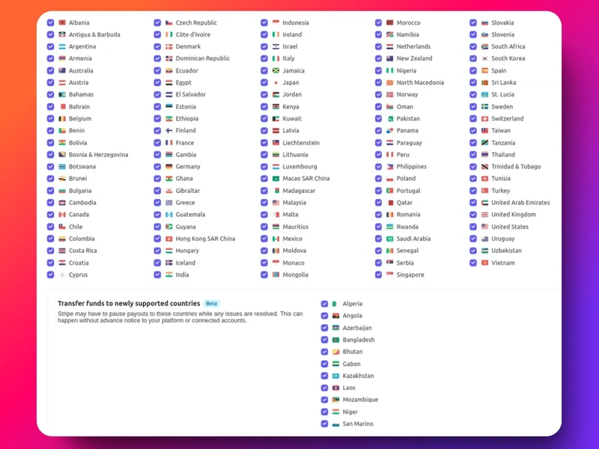
Task: Click the Czech Republic flag icon
Action: click(169, 22)
